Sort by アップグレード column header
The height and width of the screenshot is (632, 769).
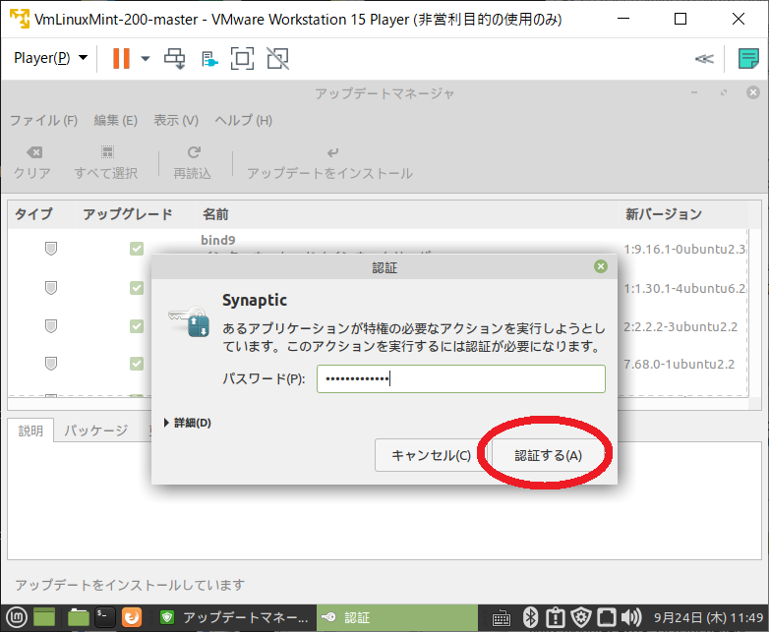coord(137,214)
